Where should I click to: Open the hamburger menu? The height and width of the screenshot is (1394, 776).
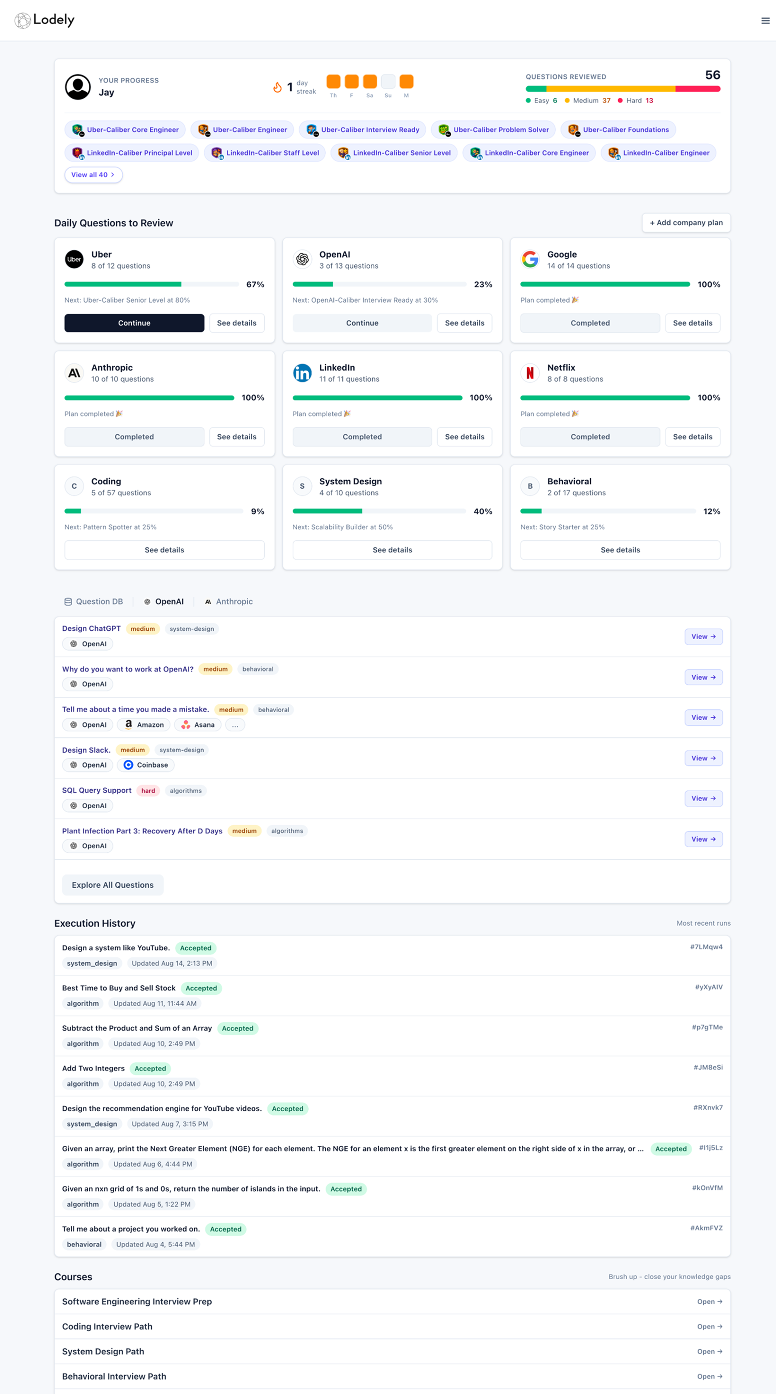click(765, 20)
